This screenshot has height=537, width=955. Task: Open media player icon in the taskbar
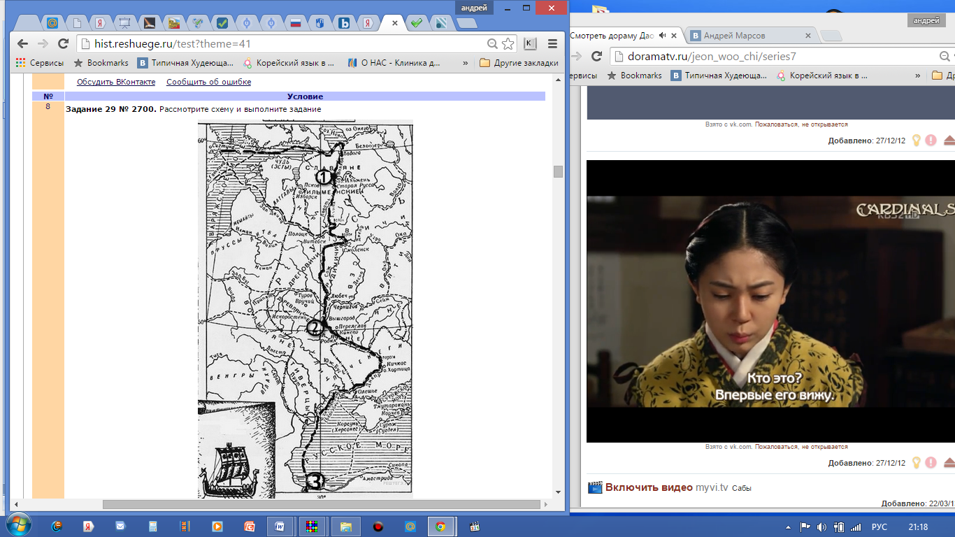(x=217, y=527)
